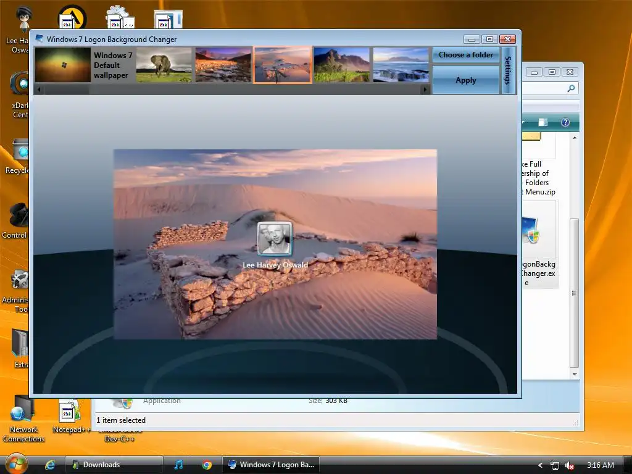Select the Control Panel desktop icon
Image resolution: width=632 pixels, height=474 pixels.
[x=16, y=221]
